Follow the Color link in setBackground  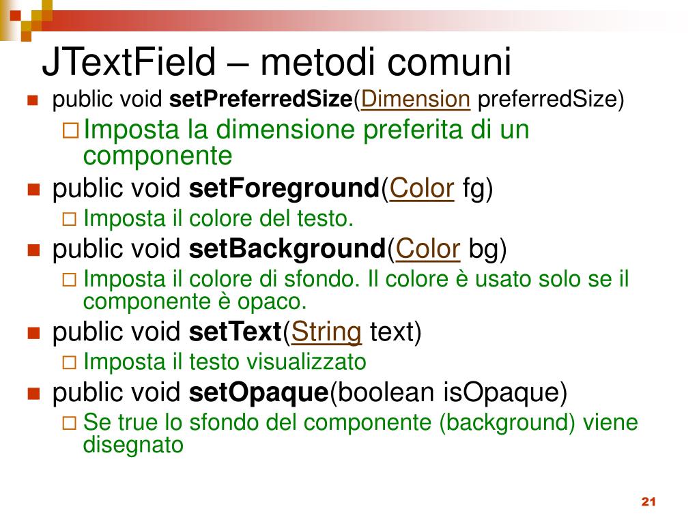(427, 248)
